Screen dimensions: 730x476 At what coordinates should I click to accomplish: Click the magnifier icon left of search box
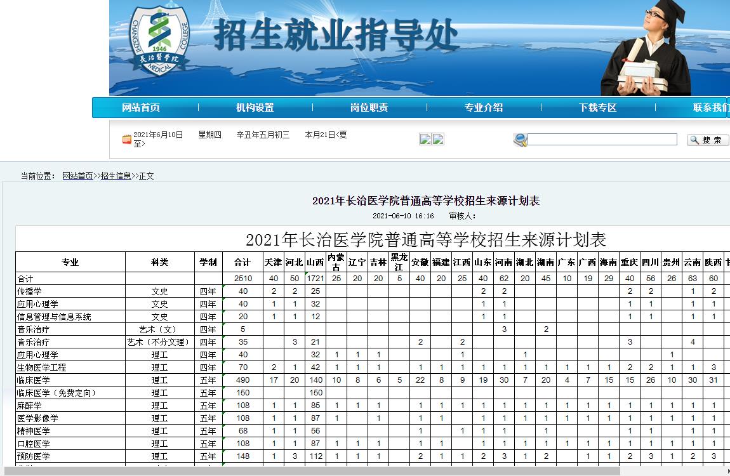[520, 140]
